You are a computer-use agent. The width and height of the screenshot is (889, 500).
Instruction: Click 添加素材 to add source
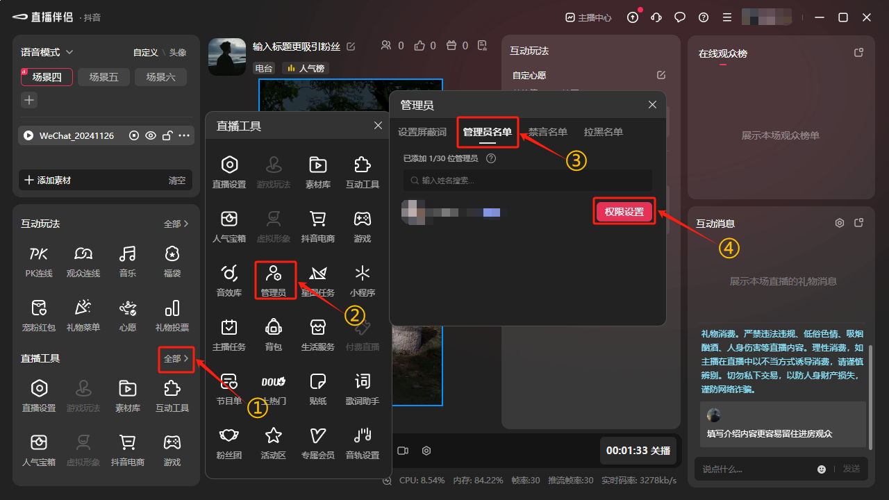point(48,180)
